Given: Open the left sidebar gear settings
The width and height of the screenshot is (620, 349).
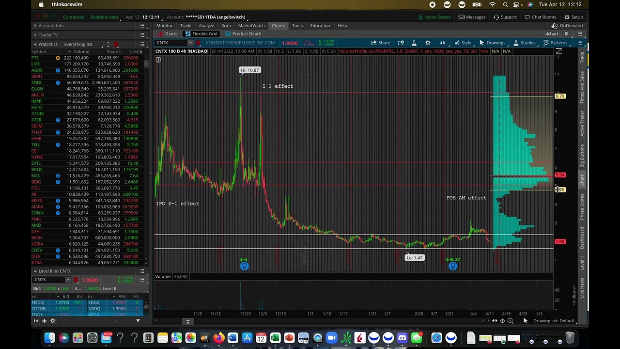Looking at the screenshot, I should tap(53, 320).
